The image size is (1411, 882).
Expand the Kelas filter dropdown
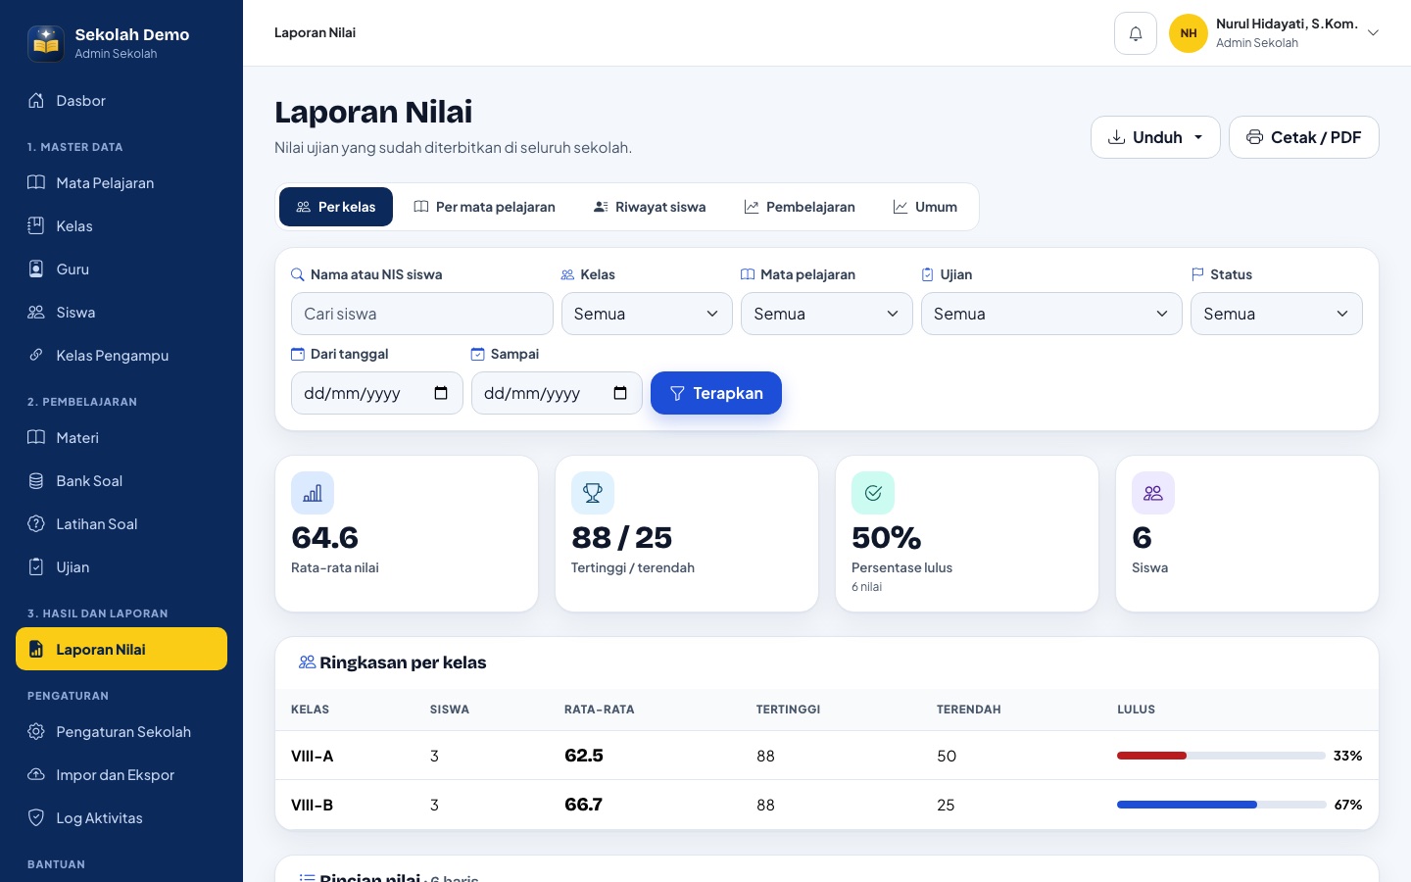pyautogui.click(x=647, y=314)
